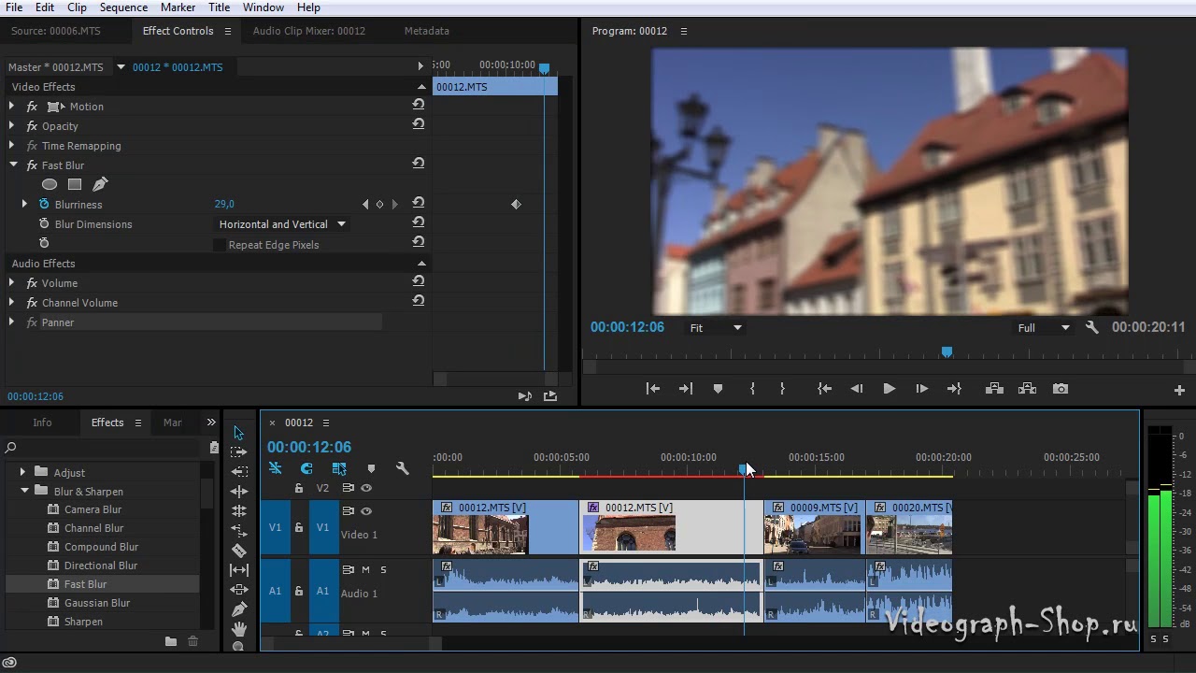Select the Razor tool
This screenshot has height=673, width=1196.
(x=238, y=551)
